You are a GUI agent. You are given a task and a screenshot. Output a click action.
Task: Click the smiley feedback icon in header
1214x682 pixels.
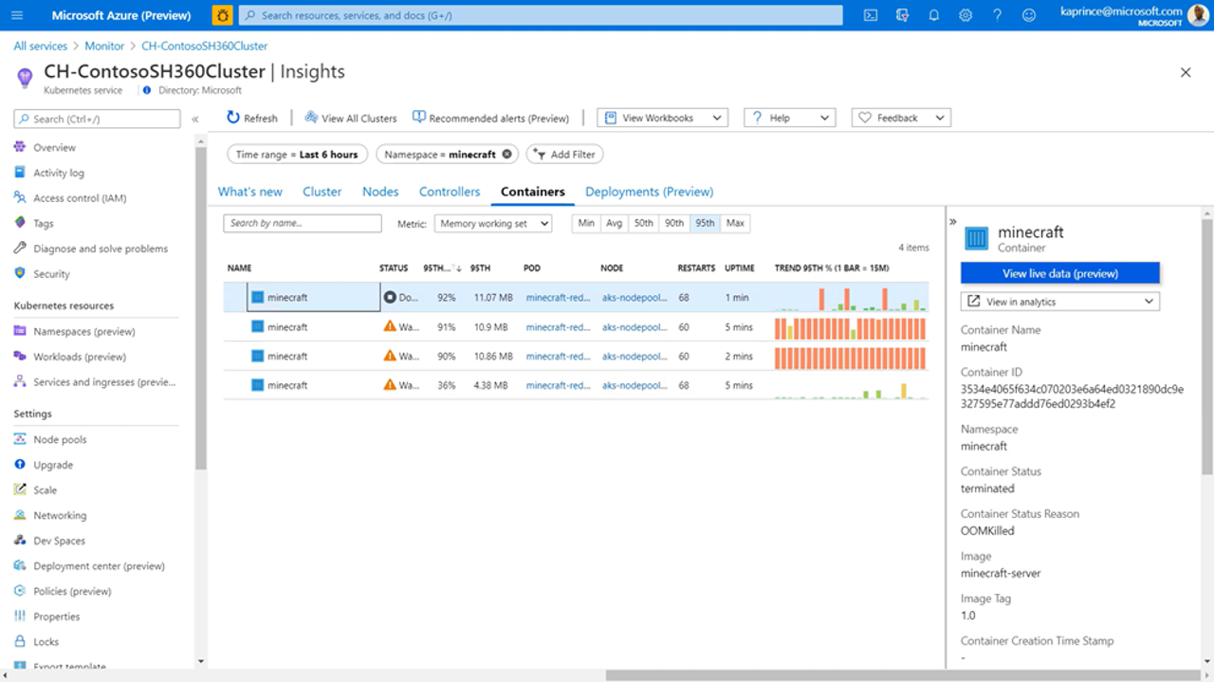pos(1029,15)
